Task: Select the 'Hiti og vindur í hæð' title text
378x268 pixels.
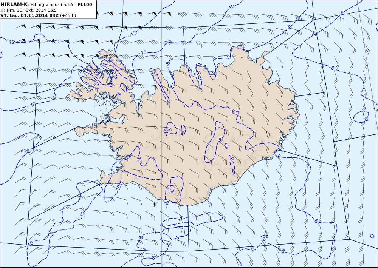Action: coord(51,5)
